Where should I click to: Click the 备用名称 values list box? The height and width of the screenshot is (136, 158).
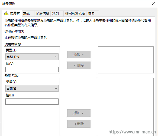126,107
